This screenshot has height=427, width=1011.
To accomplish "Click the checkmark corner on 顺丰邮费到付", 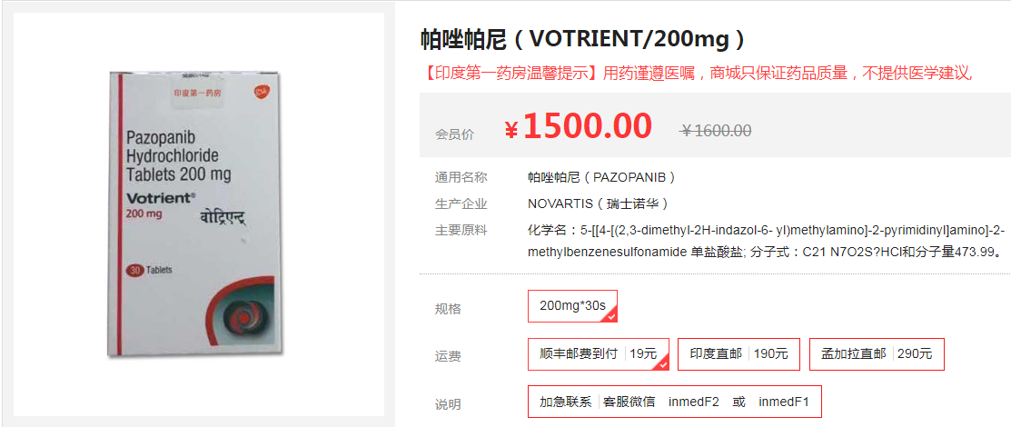I will (x=662, y=363).
